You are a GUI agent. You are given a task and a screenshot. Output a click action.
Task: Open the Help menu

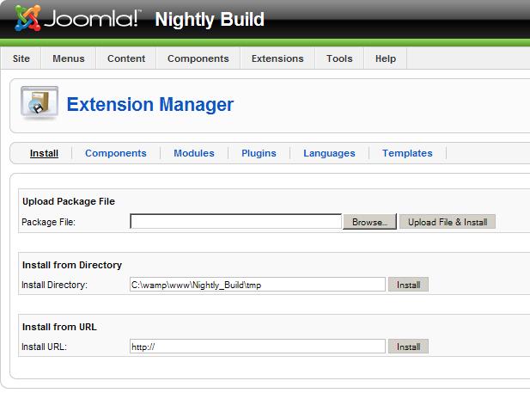(386, 58)
